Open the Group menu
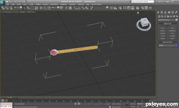The width and height of the screenshot is (179, 108). [x=19, y=4]
